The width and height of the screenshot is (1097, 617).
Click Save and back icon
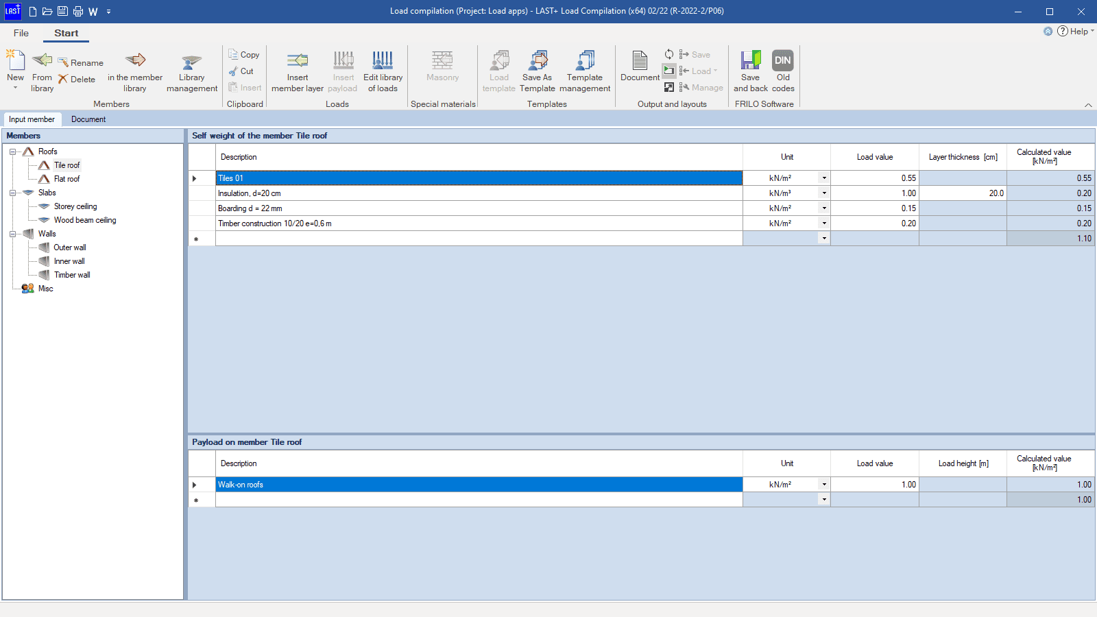(x=750, y=61)
